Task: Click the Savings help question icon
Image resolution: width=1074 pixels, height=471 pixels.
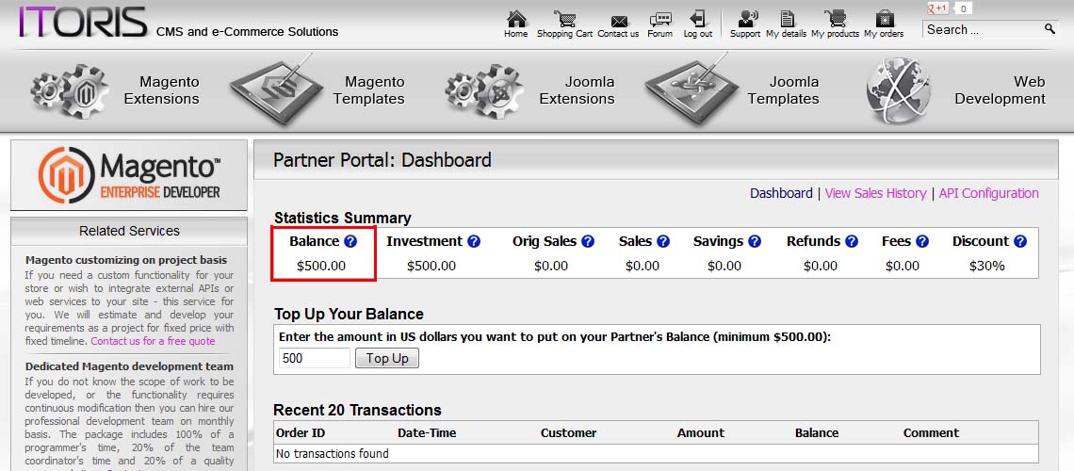Action: pyautogui.click(x=754, y=241)
